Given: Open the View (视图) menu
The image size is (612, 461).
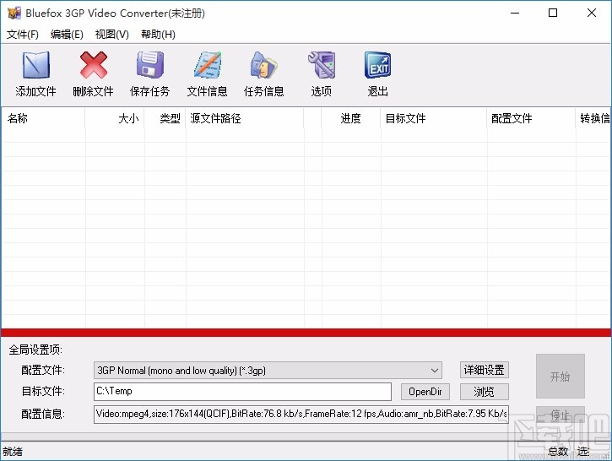Looking at the screenshot, I should 112,35.
